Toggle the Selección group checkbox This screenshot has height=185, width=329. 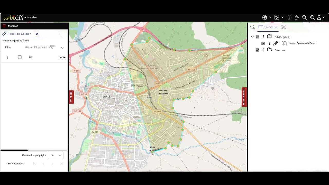257,50
